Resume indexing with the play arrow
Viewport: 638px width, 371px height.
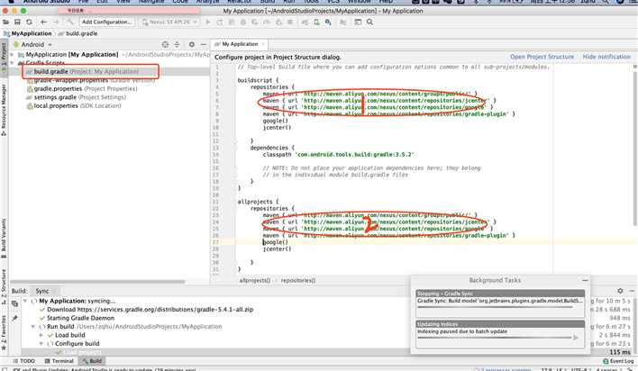click(x=576, y=338)
